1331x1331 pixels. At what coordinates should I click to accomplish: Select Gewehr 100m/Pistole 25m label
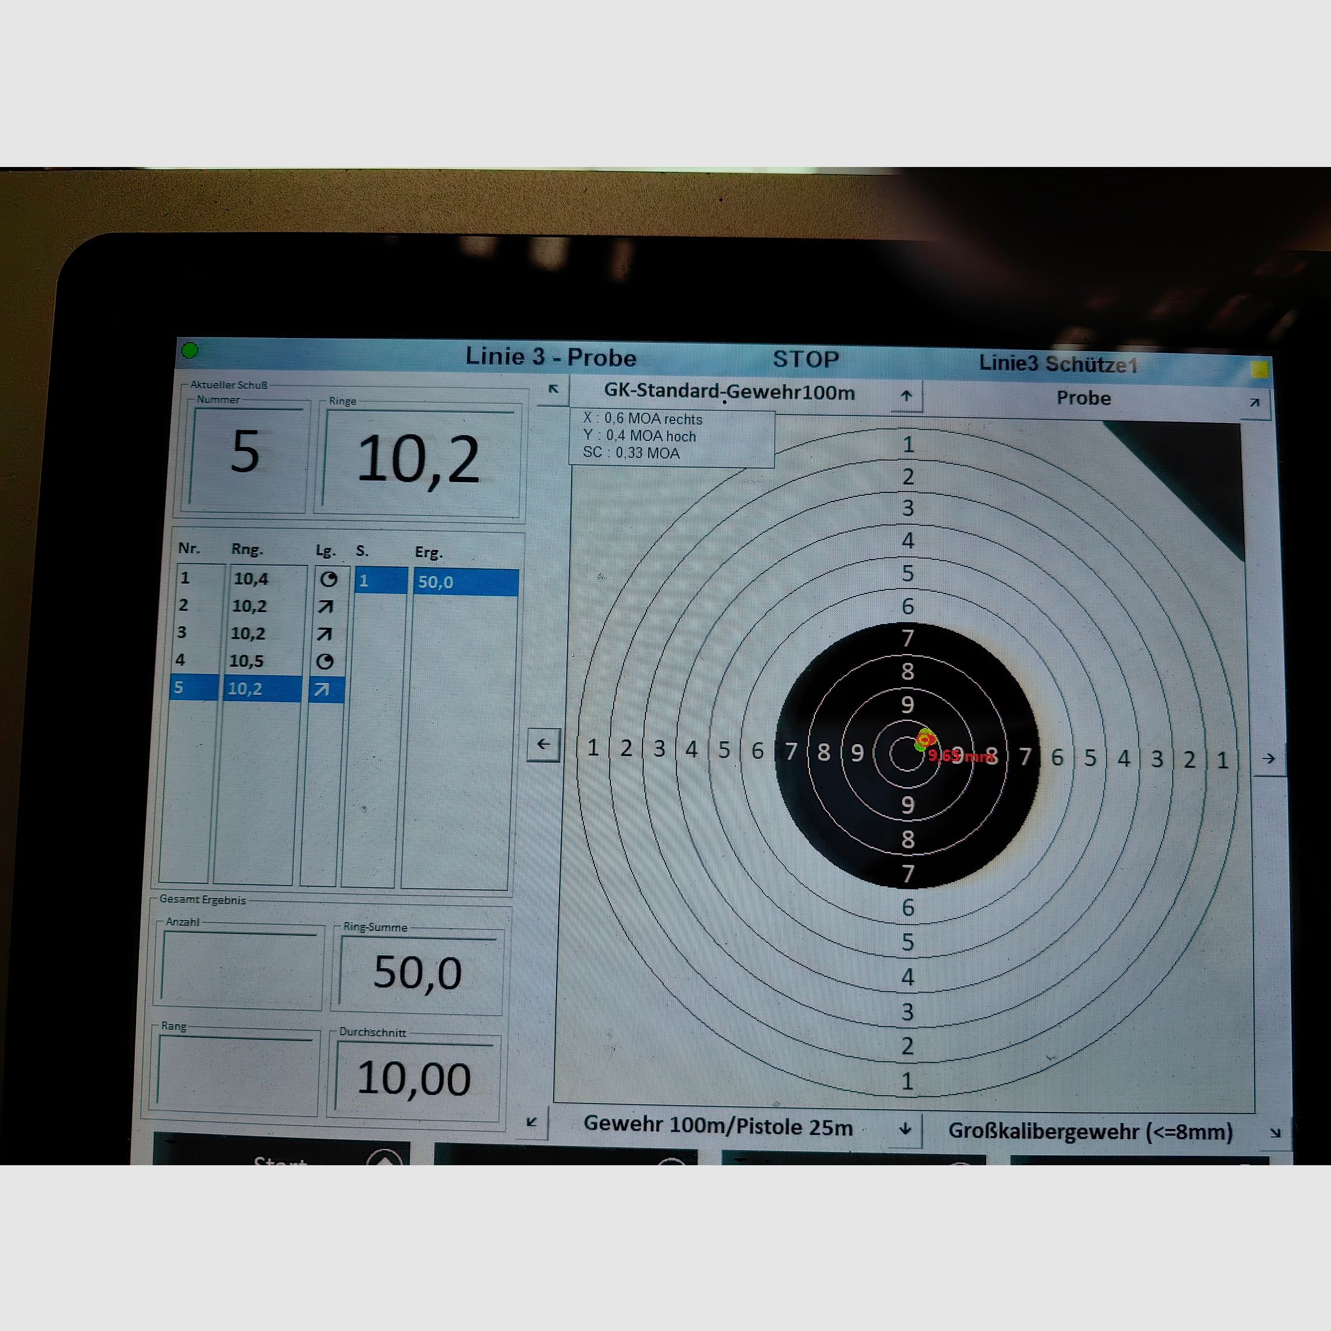(718, 1126)
